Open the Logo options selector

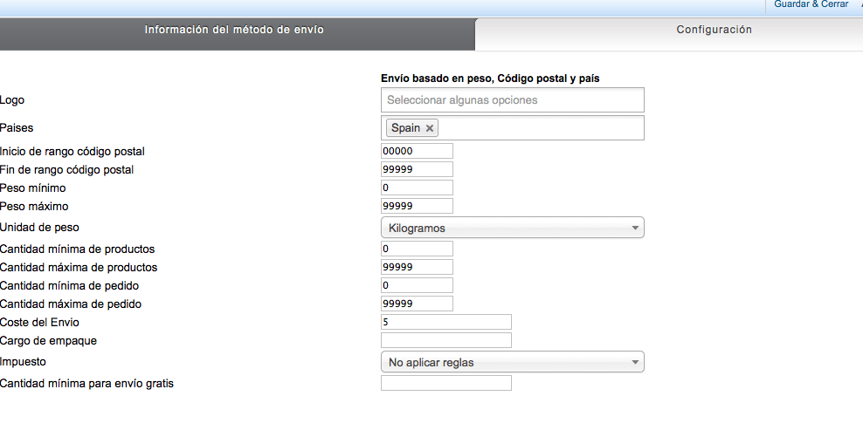[513, 100]
